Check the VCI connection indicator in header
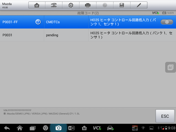176x132 pixels. (155, 13)
